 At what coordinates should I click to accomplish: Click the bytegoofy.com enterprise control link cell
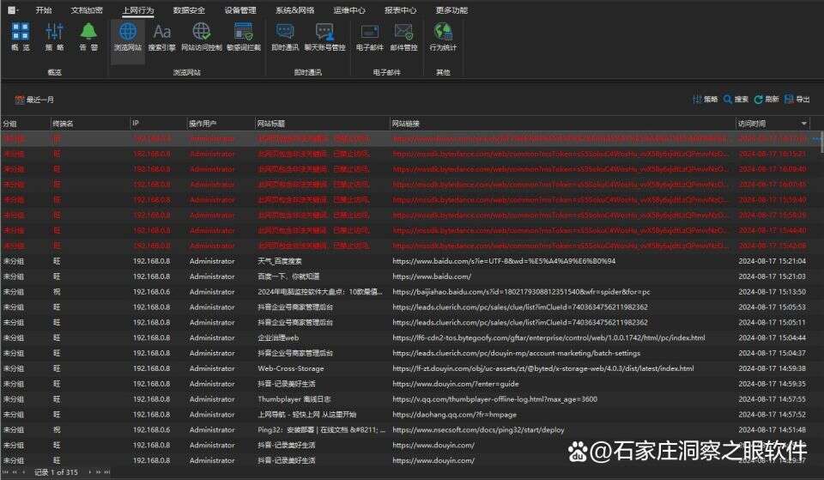(x=548, y=338)
